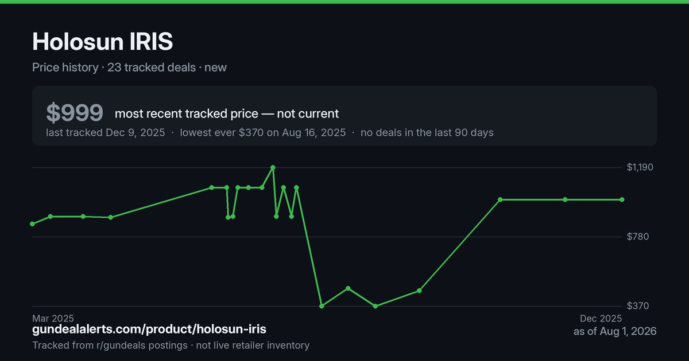Click 'lowest ever $370 on Aug 16, 2025' text
Screen dimensions: 689x361
(263, 132)
